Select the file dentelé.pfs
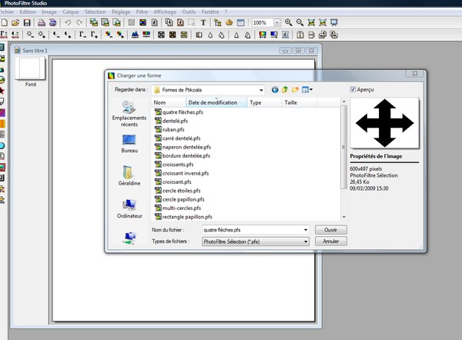This screenshot has width=462, height=340. (x=172, y=121)
